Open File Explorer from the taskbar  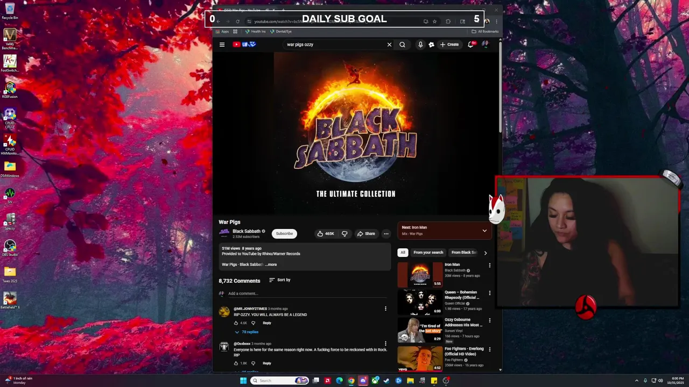point(410,381)
